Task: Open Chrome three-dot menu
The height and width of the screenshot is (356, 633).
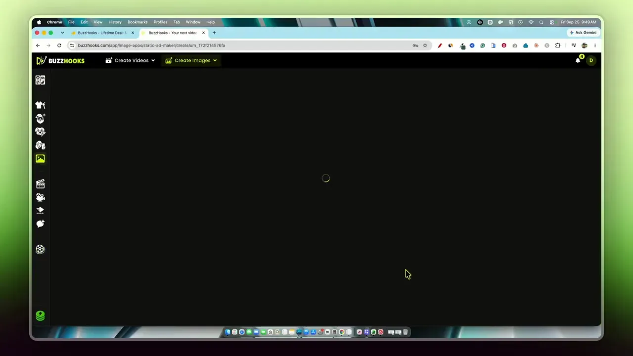Action: point(595,45)
